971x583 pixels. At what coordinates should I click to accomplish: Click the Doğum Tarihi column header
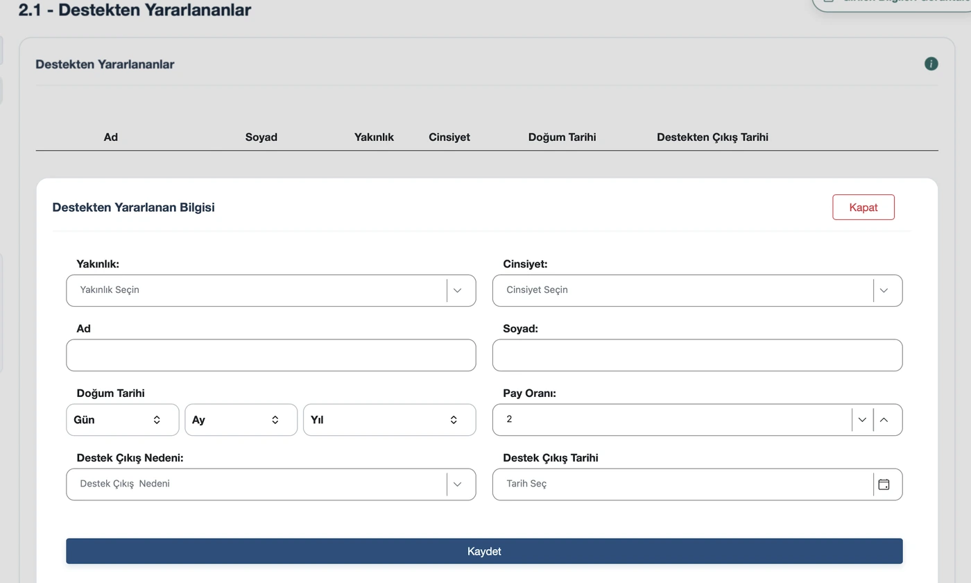coord(562,137)
